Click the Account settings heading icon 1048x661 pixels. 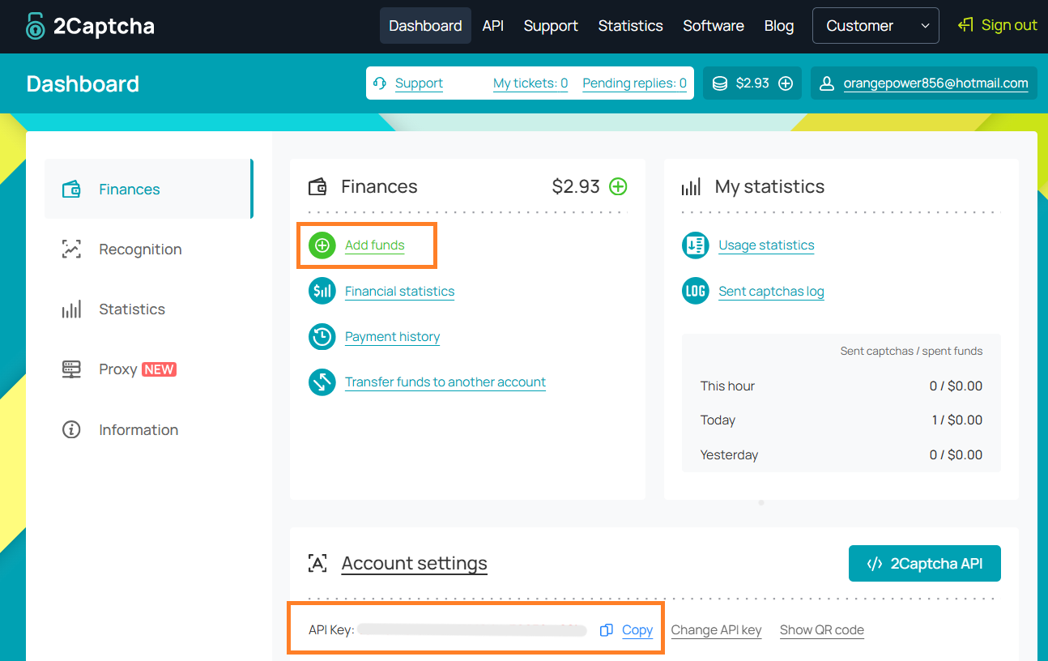317,564
